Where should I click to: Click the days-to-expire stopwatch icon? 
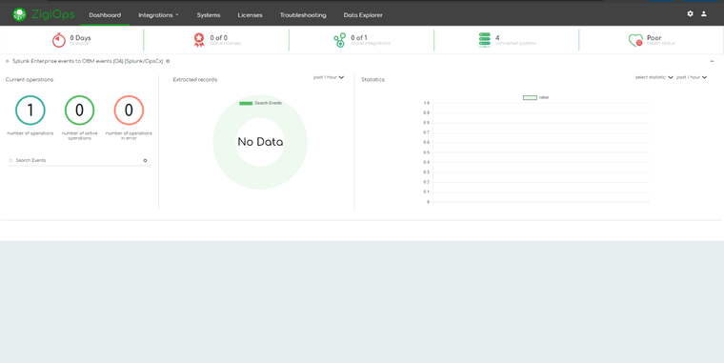pyautogui.click(x=59, y=40)
